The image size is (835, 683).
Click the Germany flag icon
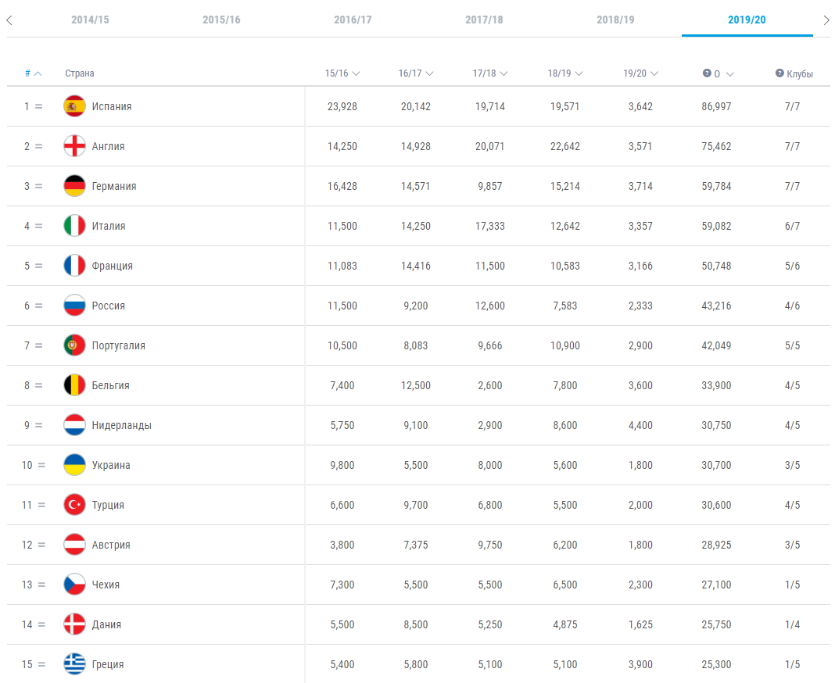point(74,186)
